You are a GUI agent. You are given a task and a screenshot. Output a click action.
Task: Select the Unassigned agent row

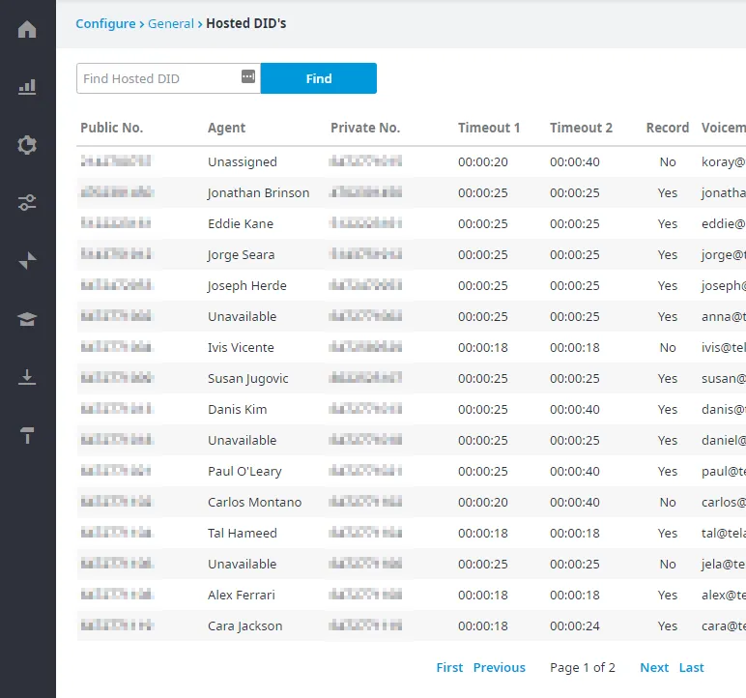point(411,161)
